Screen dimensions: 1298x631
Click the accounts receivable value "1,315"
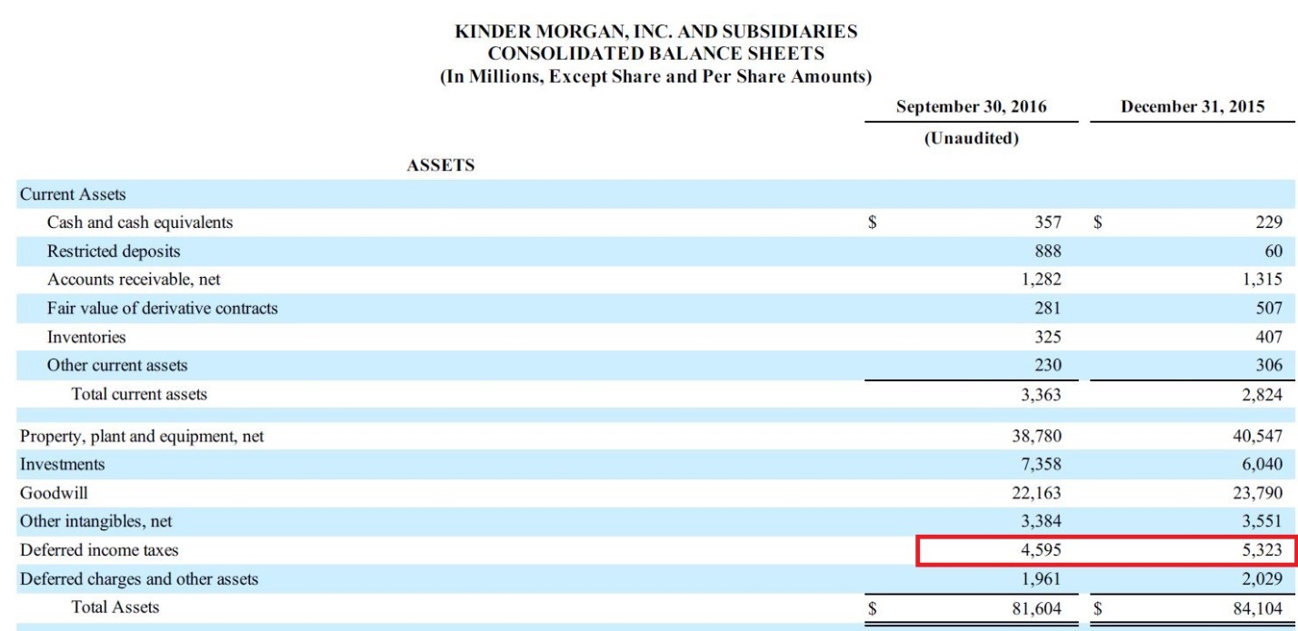click(x=1263, y=280)
